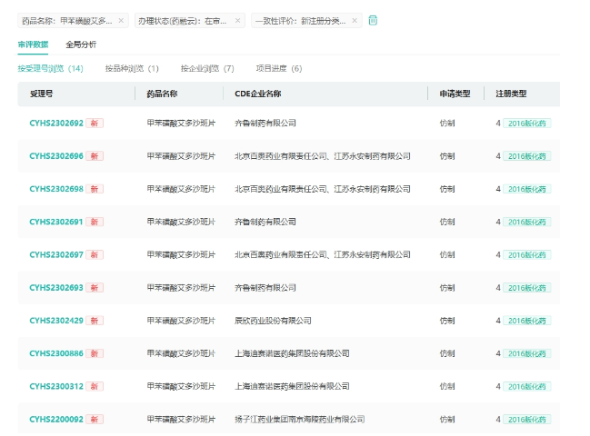The image size is (590, 436).
Task: Remove the 药品名称 filter tag
Action: 122,20
